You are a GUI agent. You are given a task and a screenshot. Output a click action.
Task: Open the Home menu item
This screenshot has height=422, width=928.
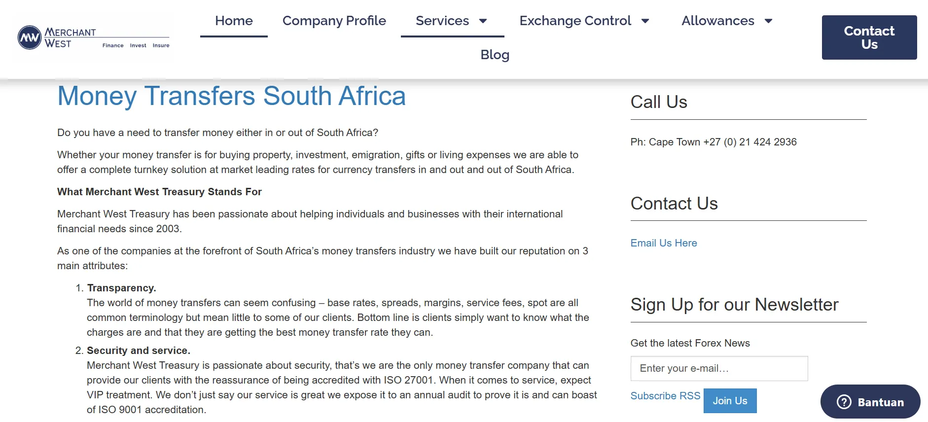click(234, 21)
